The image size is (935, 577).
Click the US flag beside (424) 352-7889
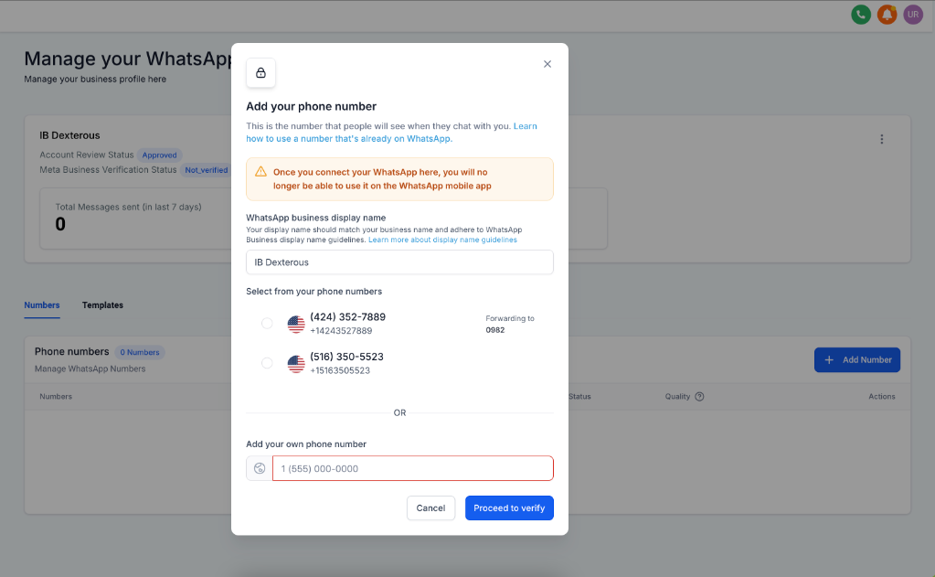(296, 324)
